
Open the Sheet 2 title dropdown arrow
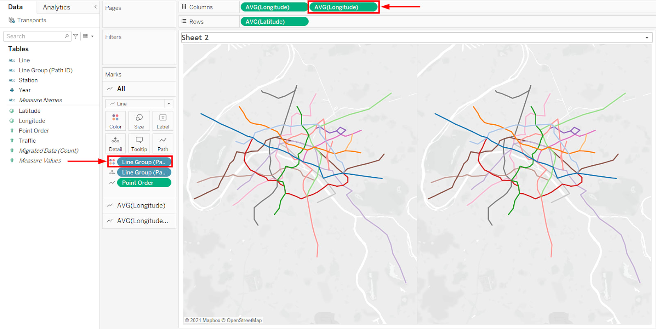(647, 38)
